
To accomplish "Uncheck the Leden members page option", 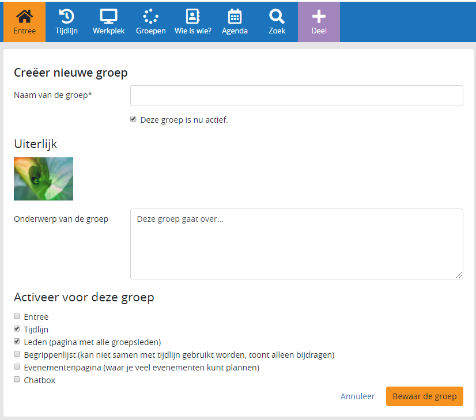I will tap(17, 342).
